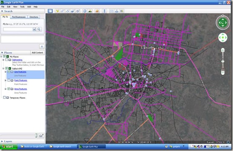Switch to the Directions tab
This screenshot has width=233, height=151.
pos(34,17)
